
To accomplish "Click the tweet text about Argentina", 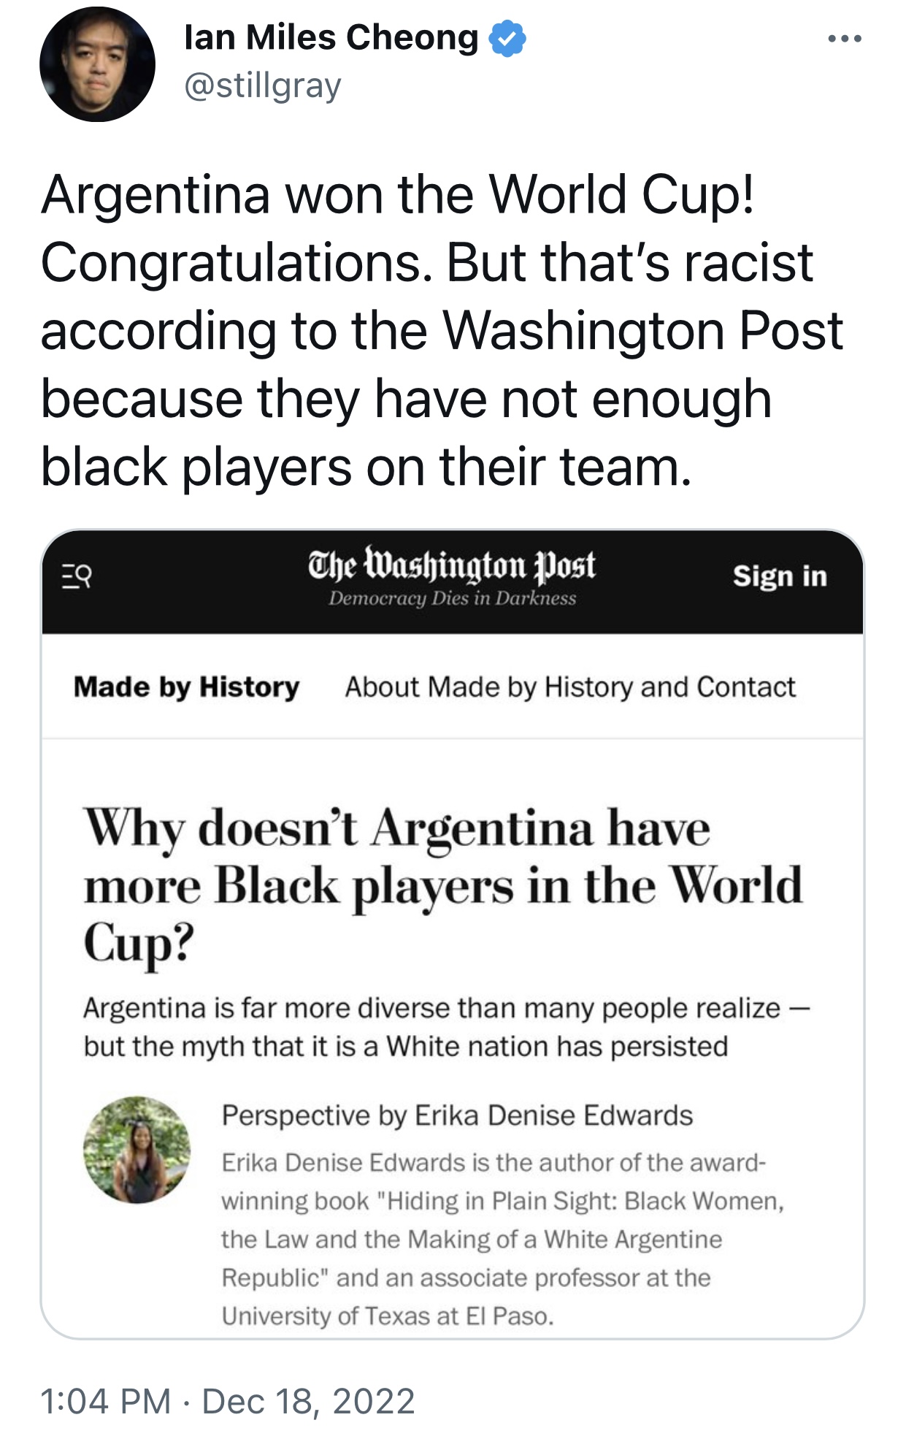I will tap(441, 330).
